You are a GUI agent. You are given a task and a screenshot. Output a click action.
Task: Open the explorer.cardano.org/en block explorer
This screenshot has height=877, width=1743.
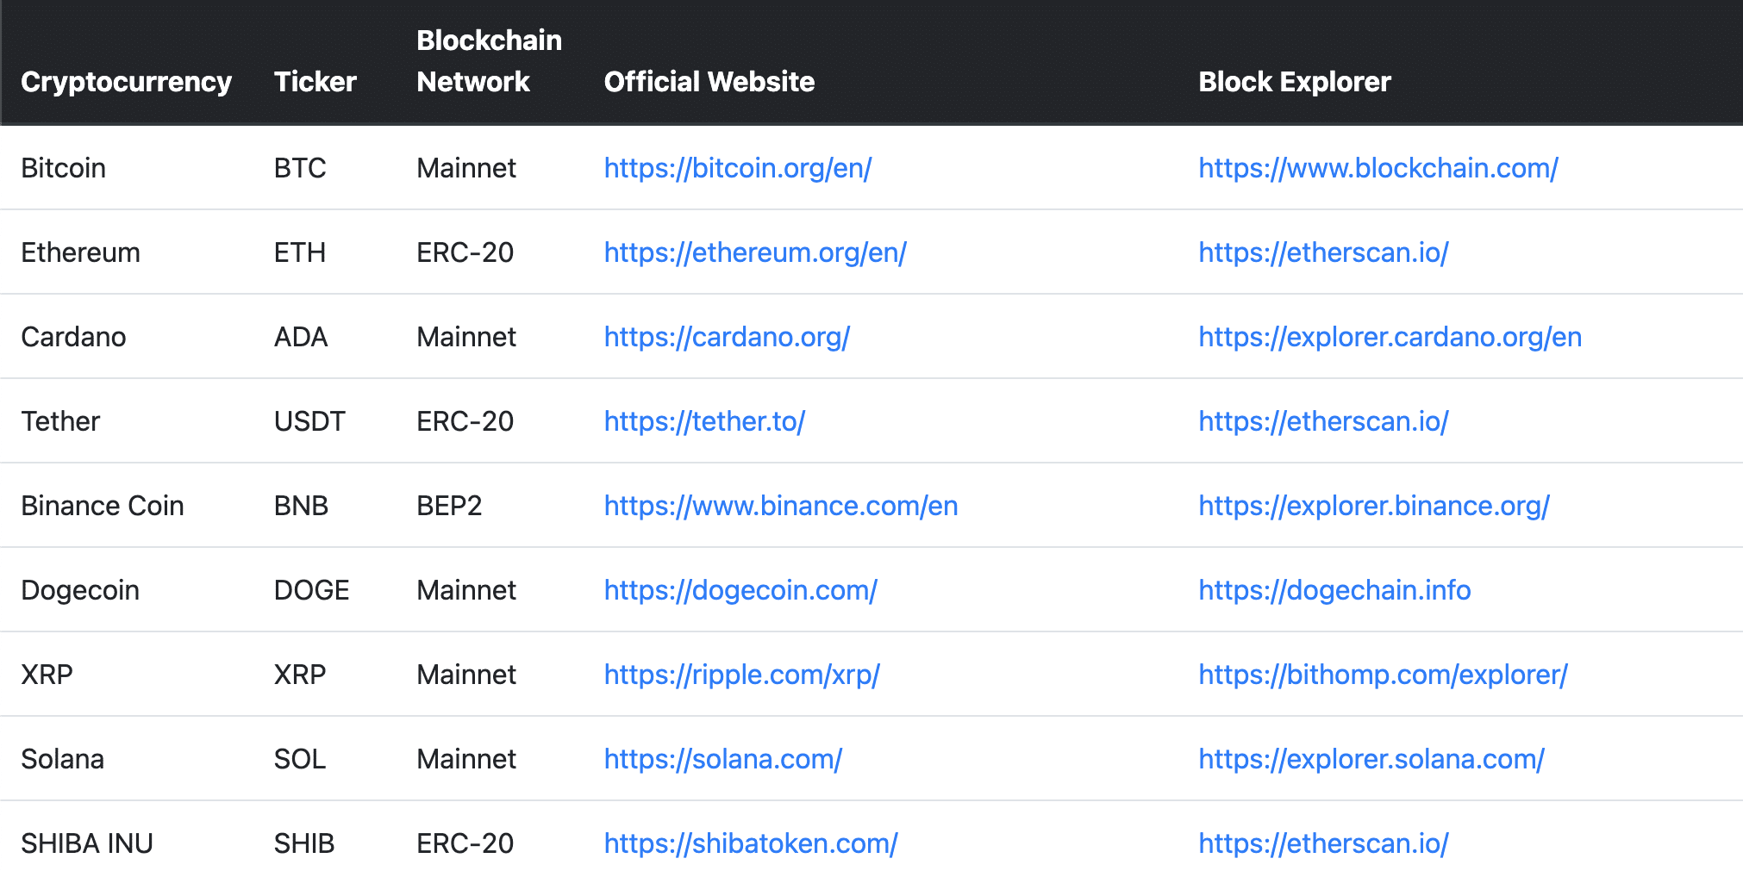coord(1390,337)
